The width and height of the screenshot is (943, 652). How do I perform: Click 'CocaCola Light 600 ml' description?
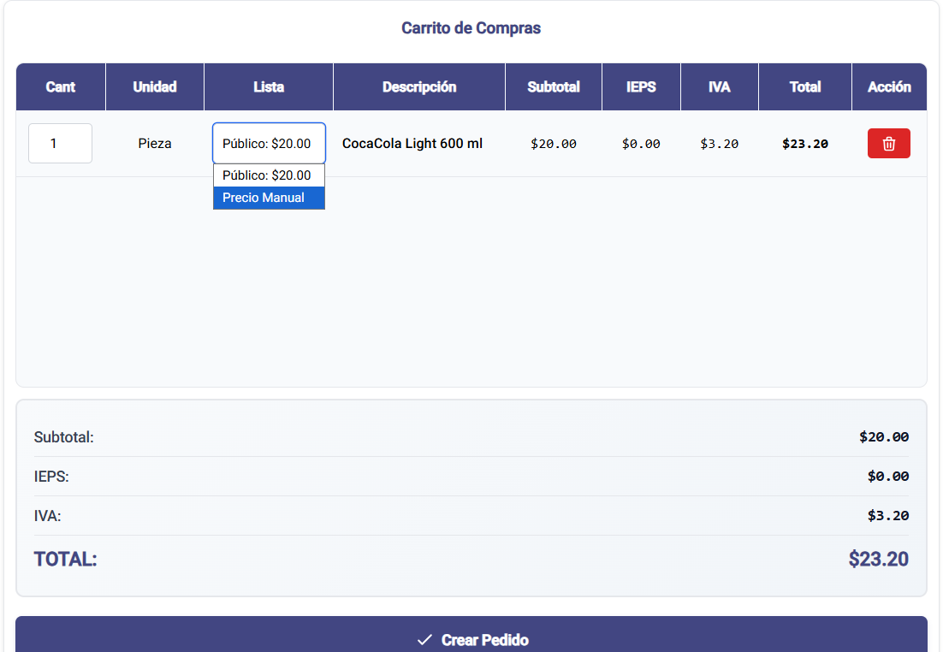coord(412,144)
